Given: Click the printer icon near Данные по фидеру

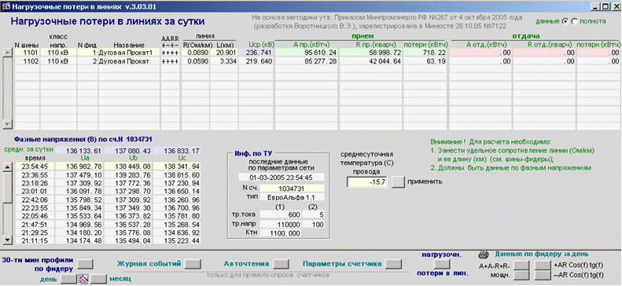Looking at the screenshot, I should click(x=484, y=254).
